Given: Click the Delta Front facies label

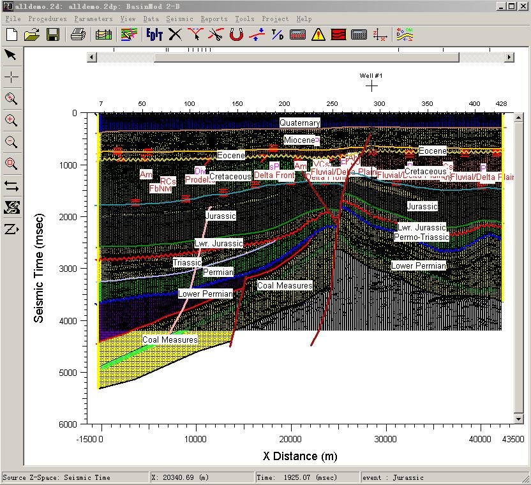Looking at the screenshot, I should click(274, 175).
